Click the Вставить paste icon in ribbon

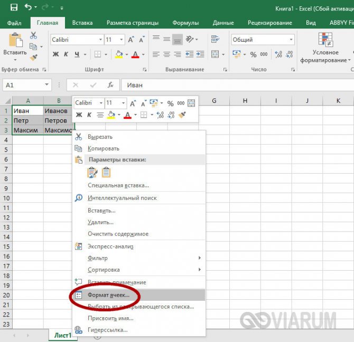[15, 41]
